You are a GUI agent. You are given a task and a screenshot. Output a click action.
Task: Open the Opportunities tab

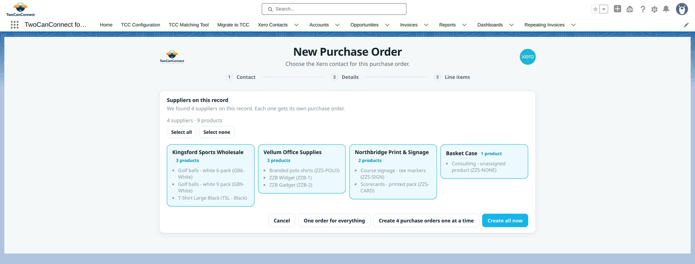pos(364,25)
